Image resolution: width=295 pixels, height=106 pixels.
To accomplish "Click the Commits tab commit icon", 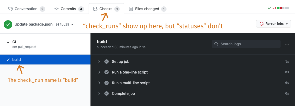I will point(56,9).
